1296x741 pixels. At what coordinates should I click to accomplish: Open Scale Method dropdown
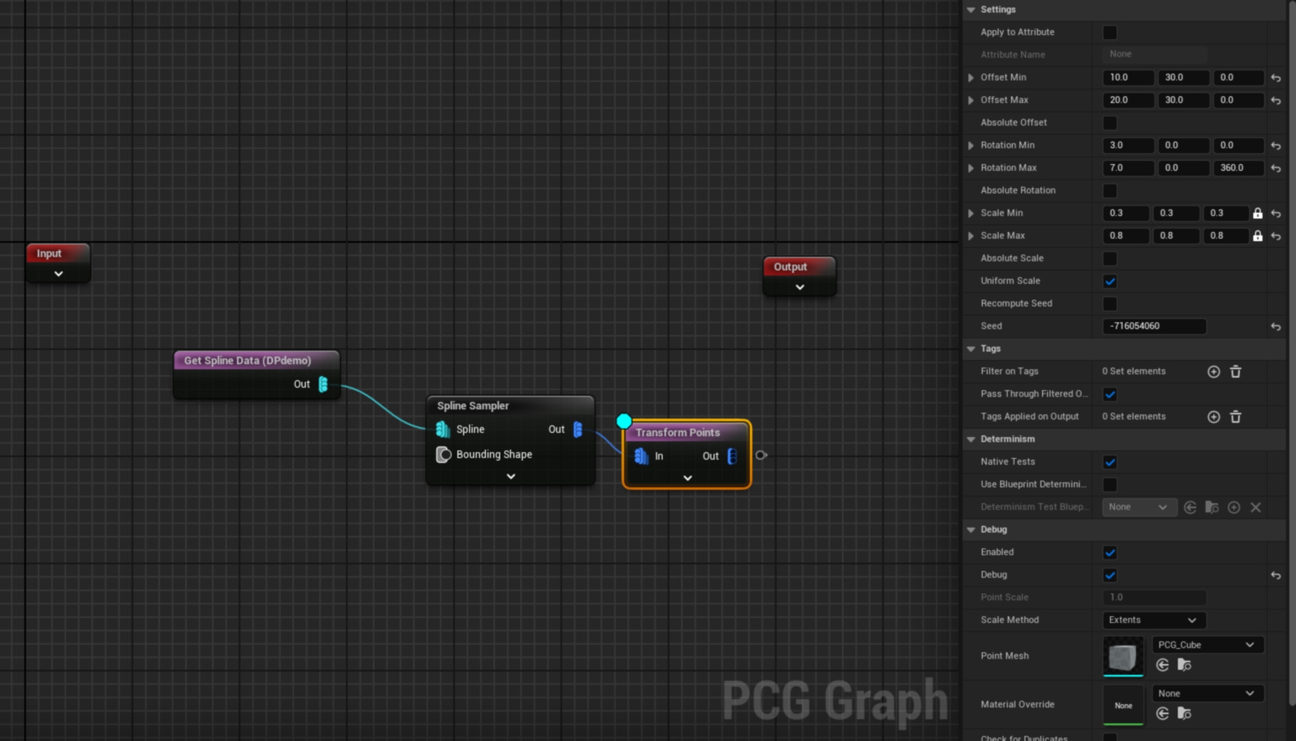tap(1153, 620)
